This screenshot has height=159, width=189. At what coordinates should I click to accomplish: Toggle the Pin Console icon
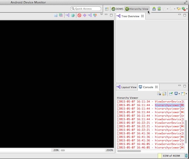(x=171, y=93)
